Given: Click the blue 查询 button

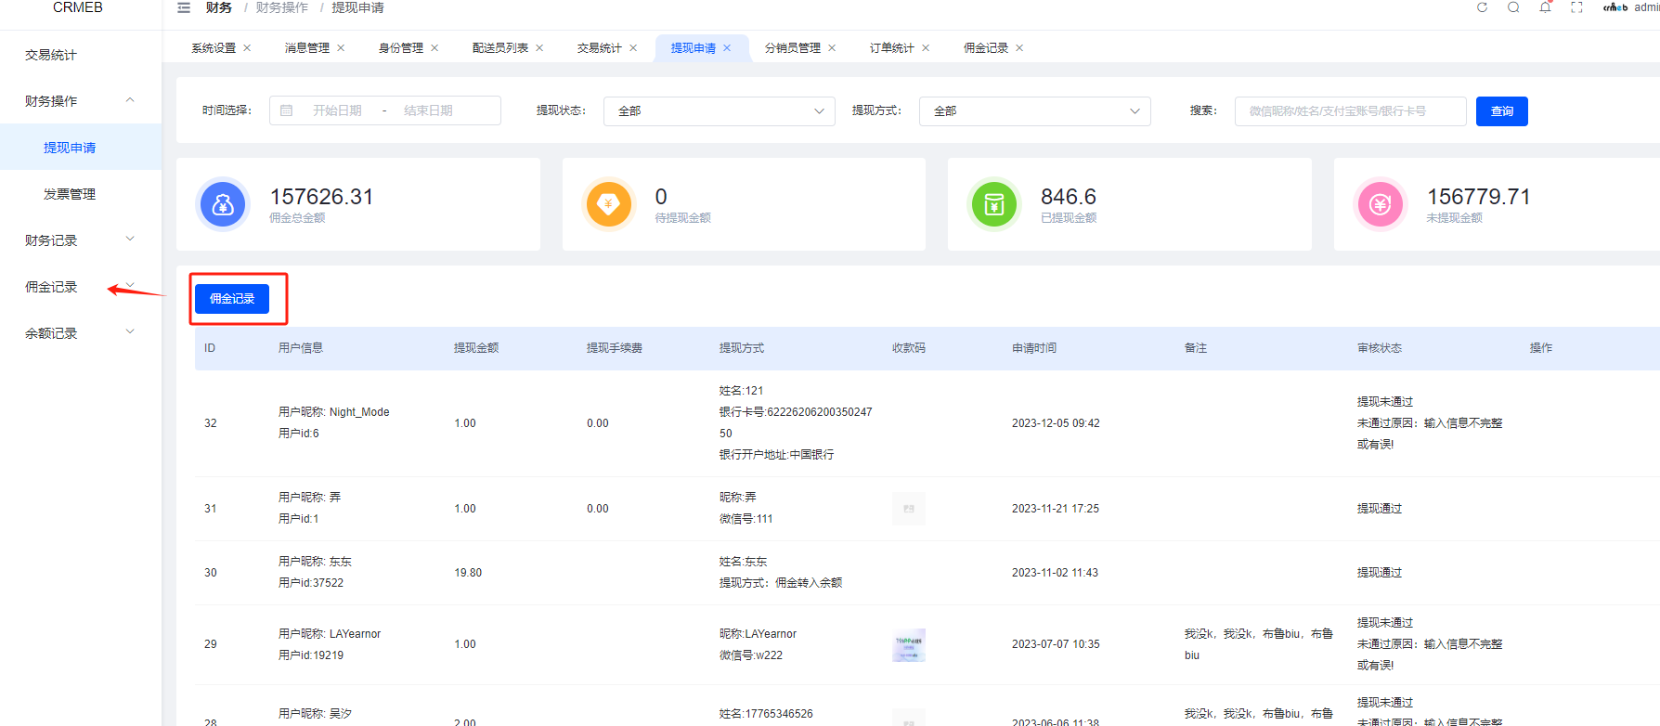Looking at the screenshot, I should (1502, 111).
